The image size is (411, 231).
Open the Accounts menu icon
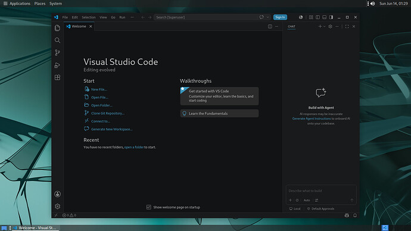point(57,194)
